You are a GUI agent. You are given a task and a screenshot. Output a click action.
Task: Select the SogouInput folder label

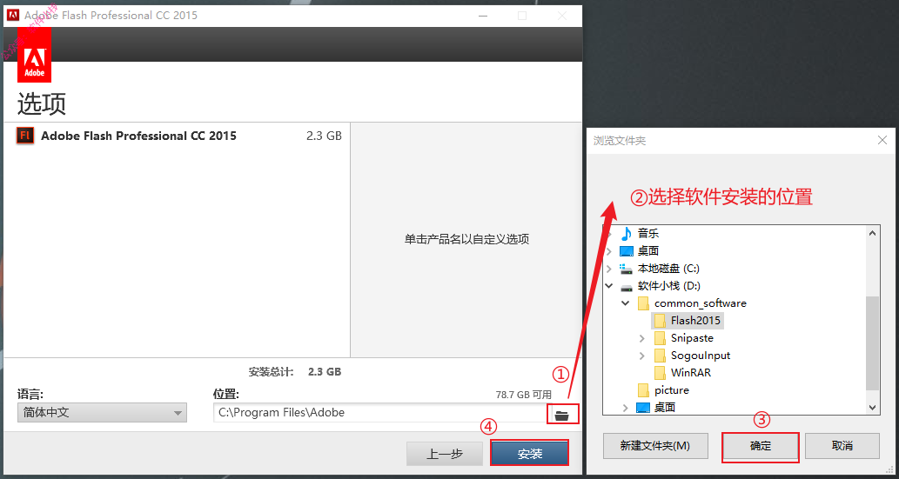701,356
